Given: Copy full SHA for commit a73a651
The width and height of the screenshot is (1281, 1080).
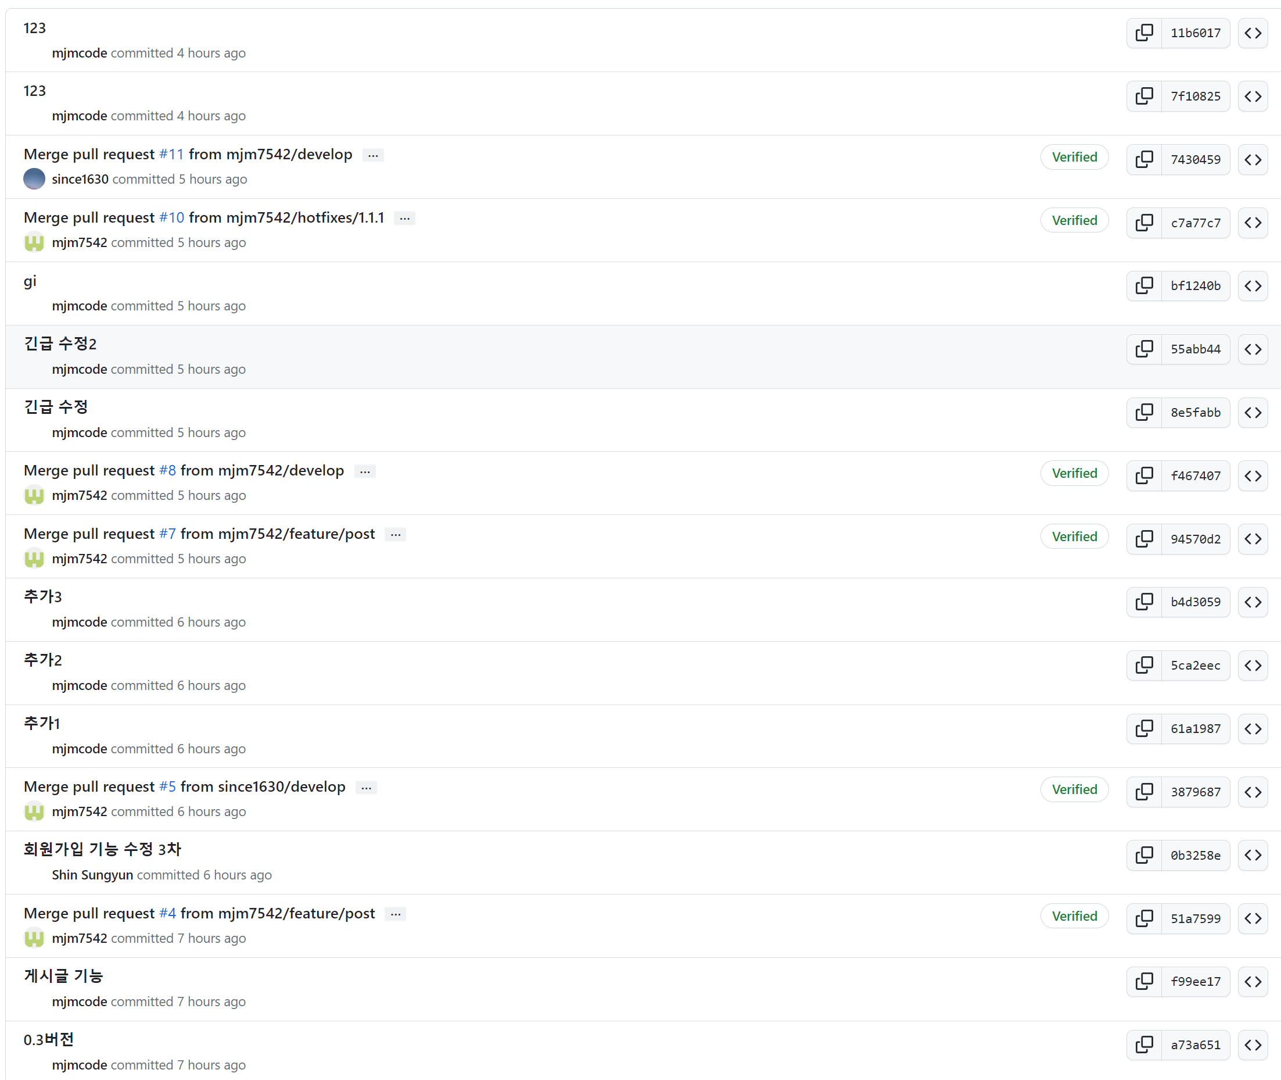Looking at the screenshot, I should (1144, 1045).
